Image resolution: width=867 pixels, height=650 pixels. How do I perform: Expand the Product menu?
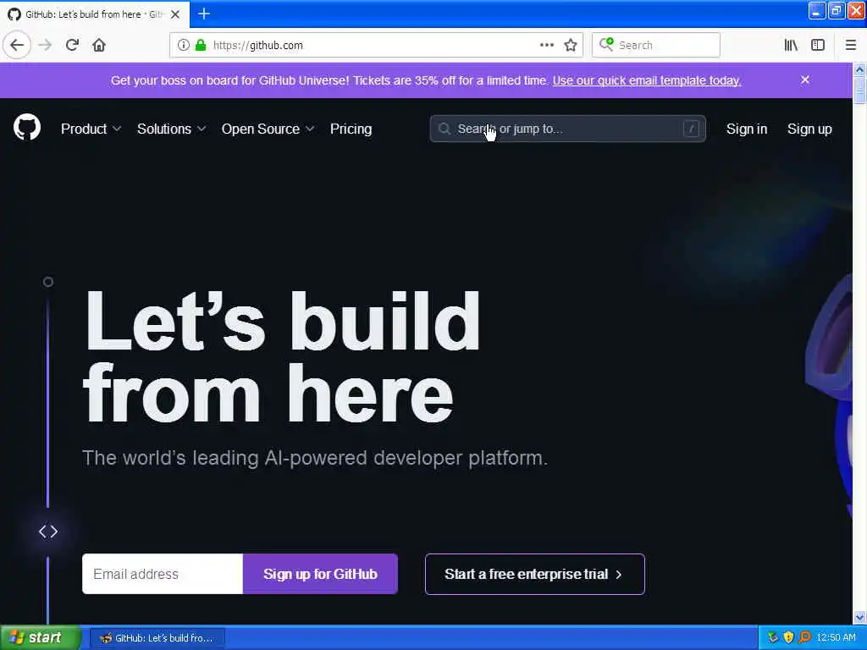91,129
